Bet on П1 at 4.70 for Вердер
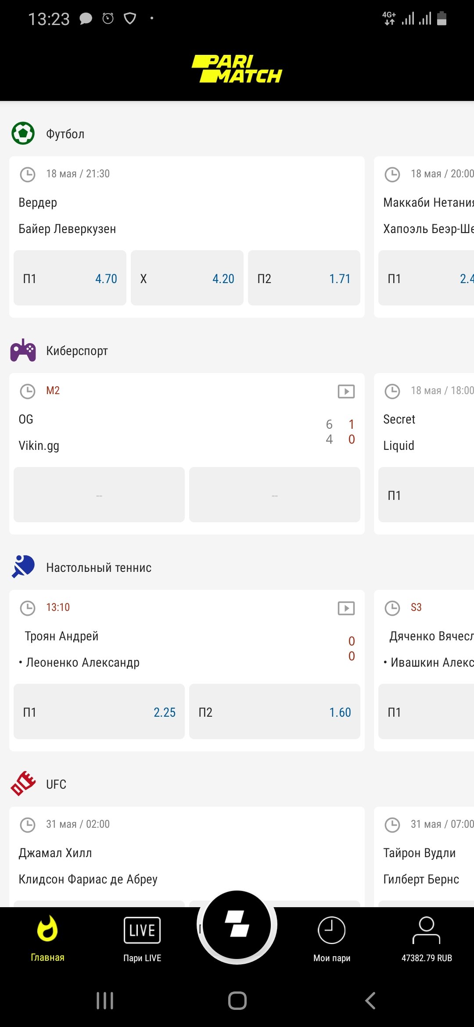This screenshot has width=474, height=1027. pyautogui.click(x=70, y=278)
